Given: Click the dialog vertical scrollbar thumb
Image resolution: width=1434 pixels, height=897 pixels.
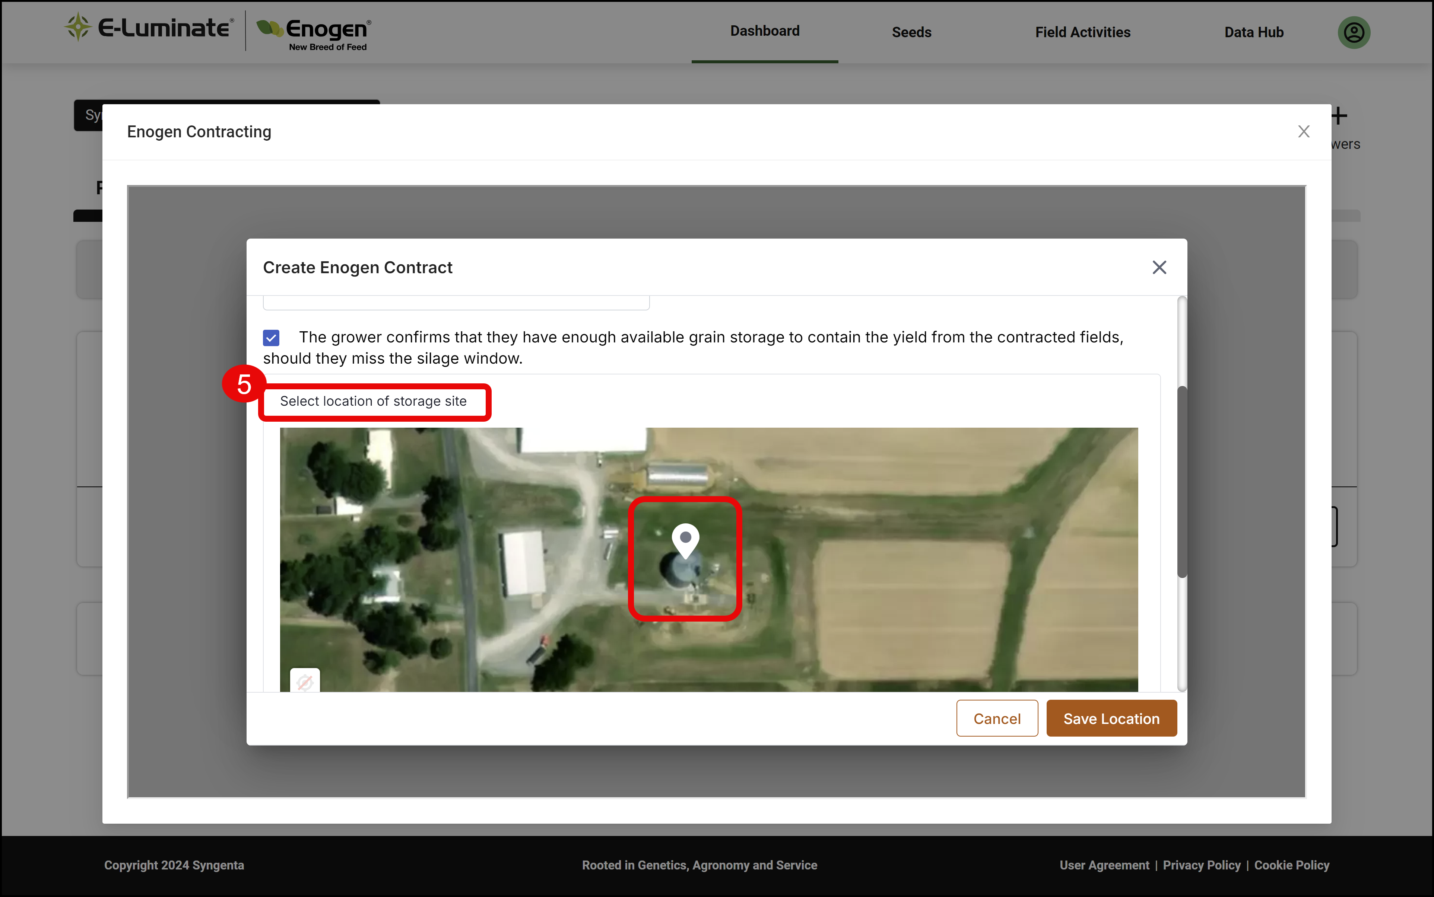Looking at the screenshot, I should point(1182,481).
